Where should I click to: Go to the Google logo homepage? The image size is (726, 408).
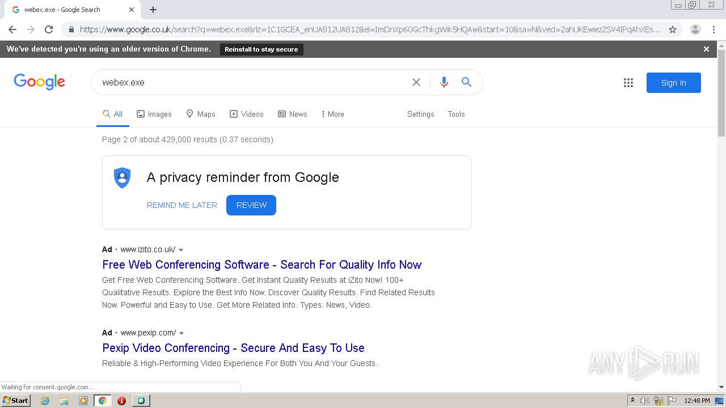tap(40, 82)
